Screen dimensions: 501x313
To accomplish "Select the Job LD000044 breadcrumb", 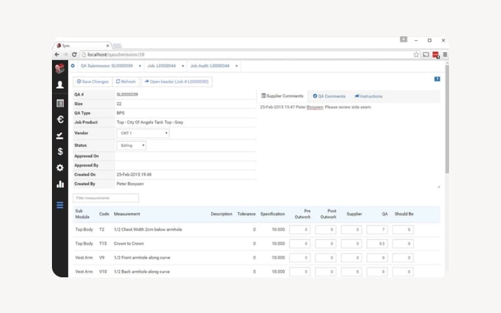I will click(162, 66).
